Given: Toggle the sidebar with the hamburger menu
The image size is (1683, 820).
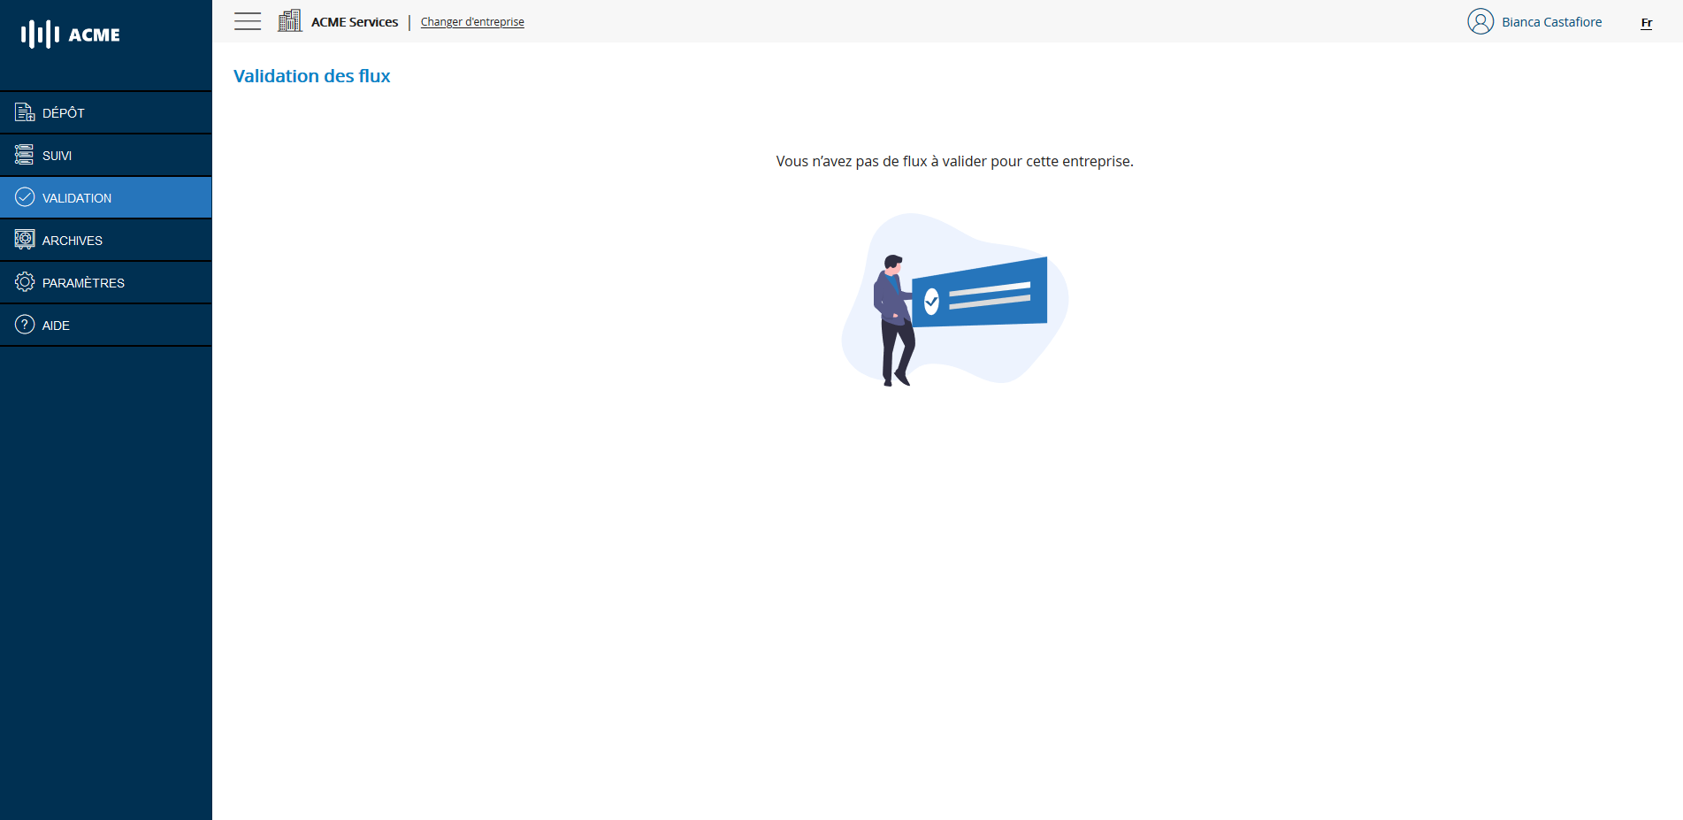Looking at the screenshot, I should 248,21.
